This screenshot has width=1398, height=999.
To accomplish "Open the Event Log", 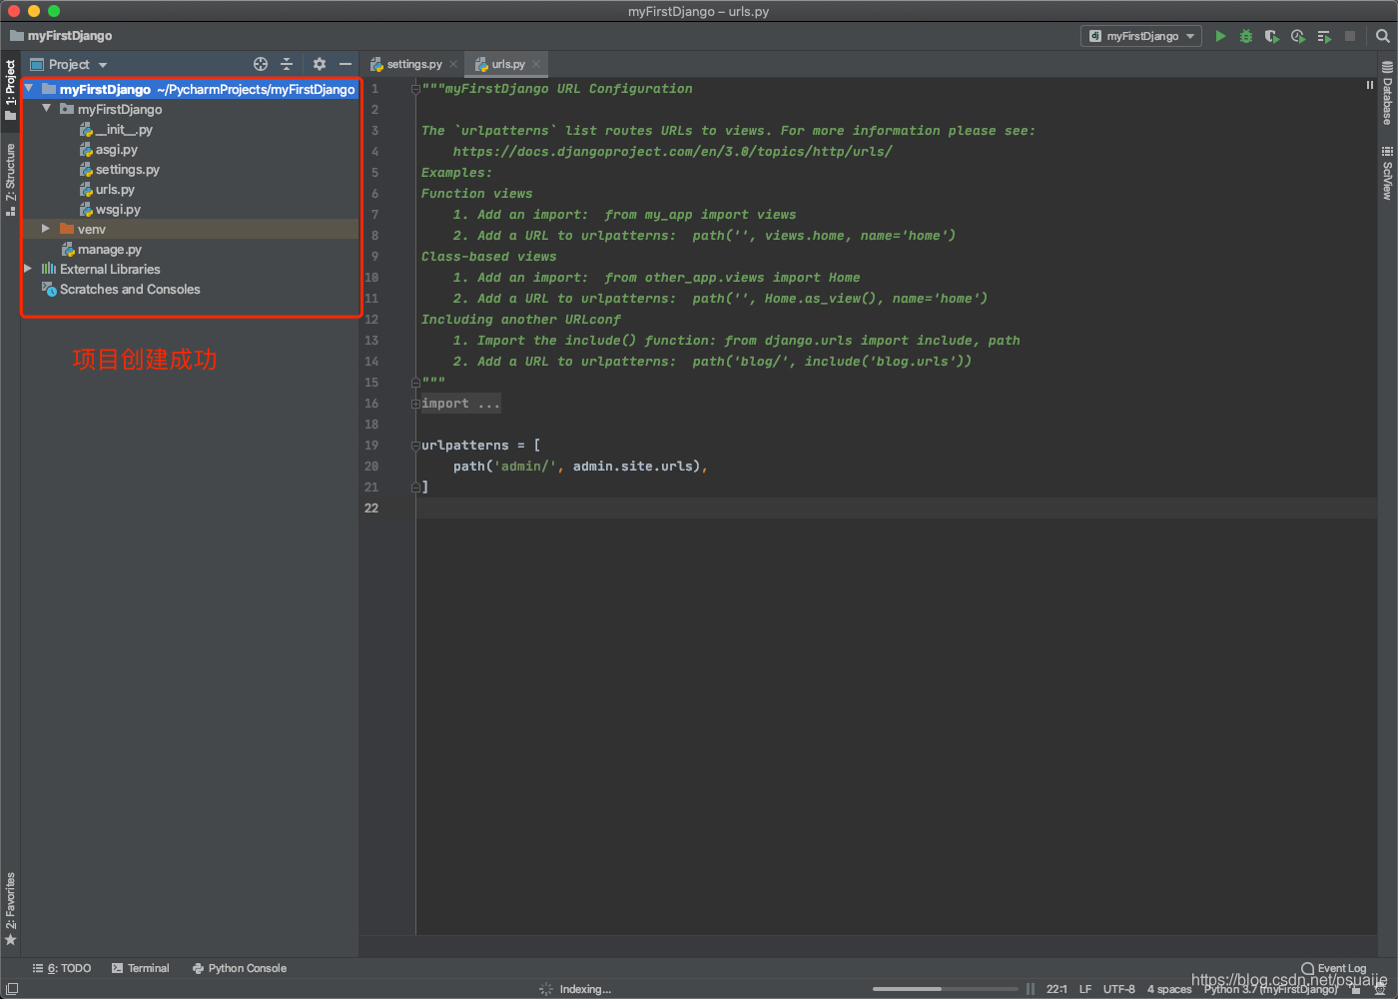I will tap(1334, 968).
